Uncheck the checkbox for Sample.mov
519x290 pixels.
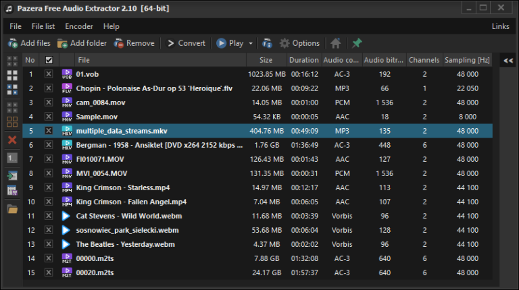click(x=48, y=117)
